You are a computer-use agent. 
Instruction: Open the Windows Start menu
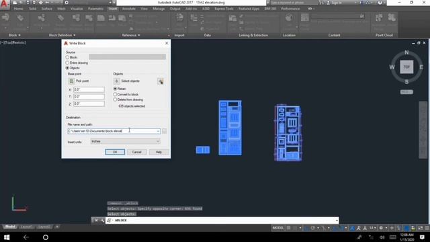pos(7,237)
